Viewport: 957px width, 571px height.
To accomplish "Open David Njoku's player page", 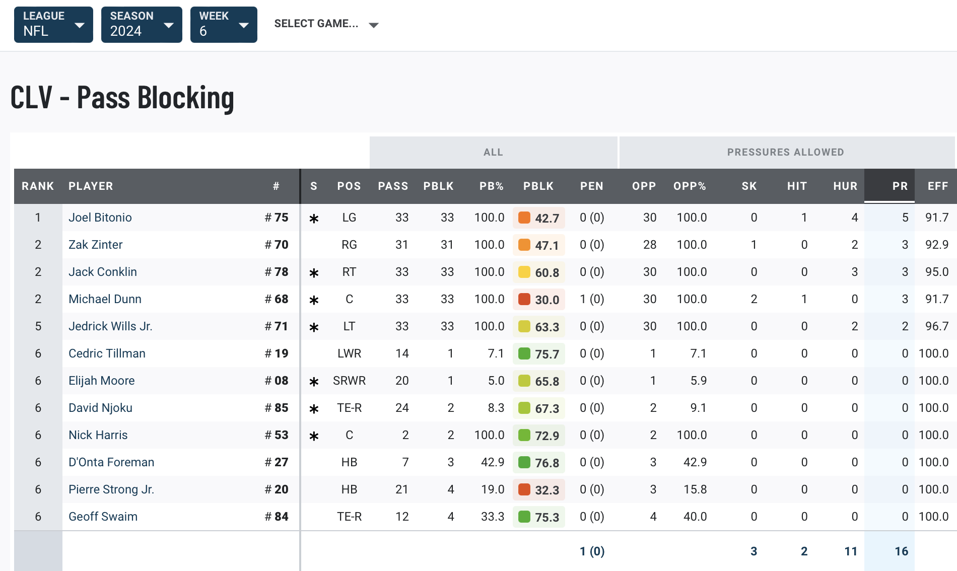I will point(100,408).
